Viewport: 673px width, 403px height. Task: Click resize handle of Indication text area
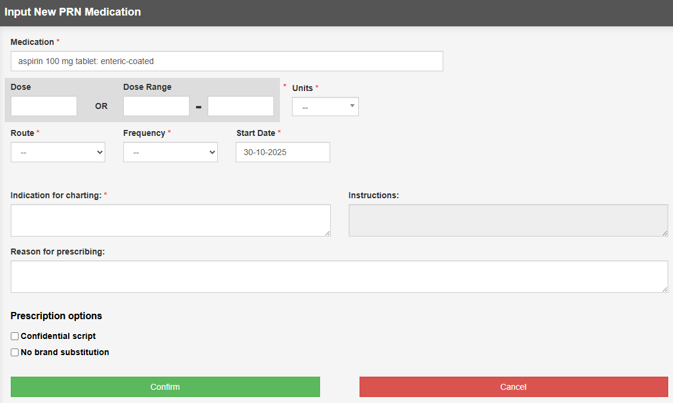click(x=327, y=233)
